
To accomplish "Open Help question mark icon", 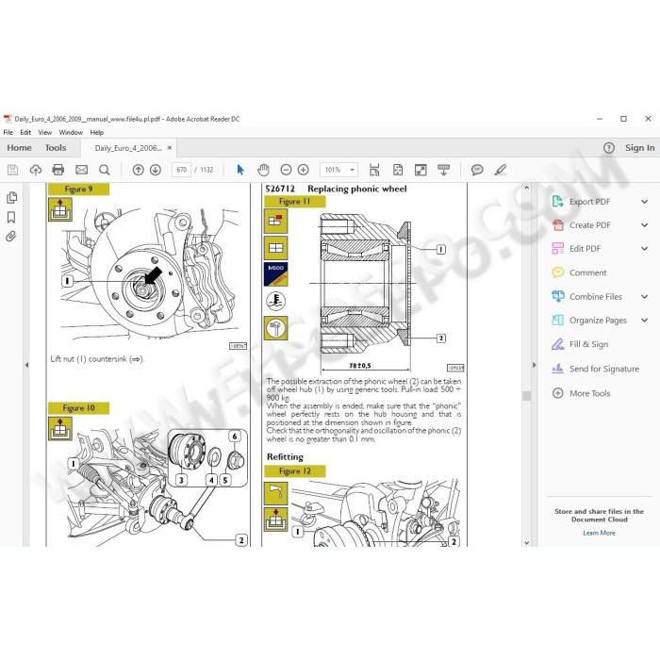I will tap(609, 148).
